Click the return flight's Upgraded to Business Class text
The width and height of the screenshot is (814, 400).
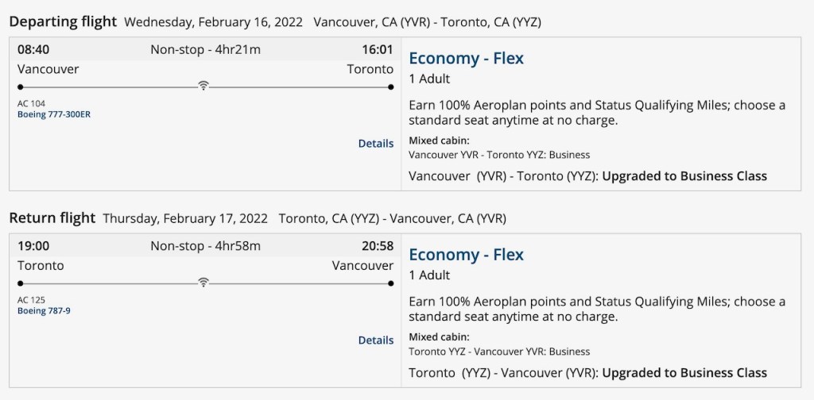click(684, 373)
